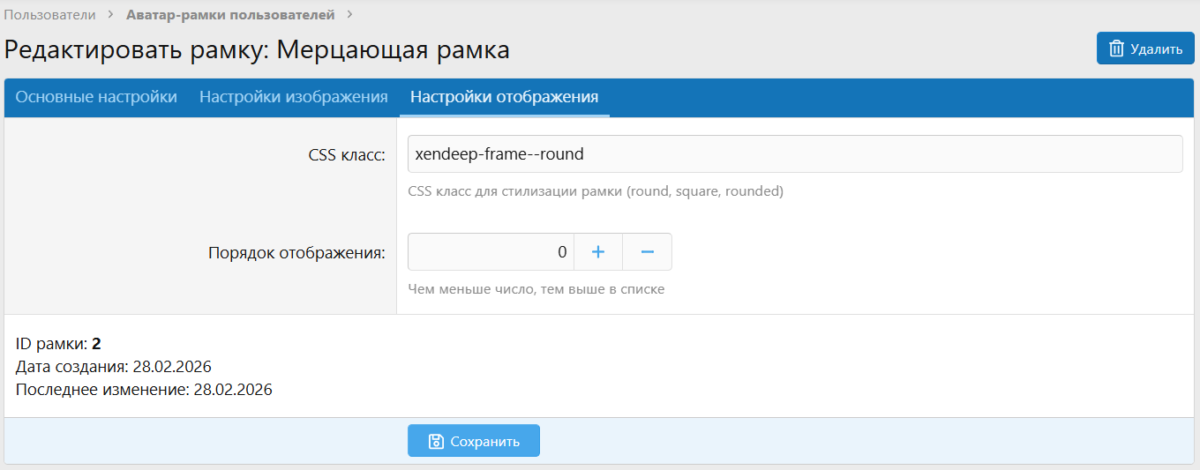Click the chevron after Аватар-рамки пользователей
This screenshot has width=1200, height=470.
(x=349, y=15)
